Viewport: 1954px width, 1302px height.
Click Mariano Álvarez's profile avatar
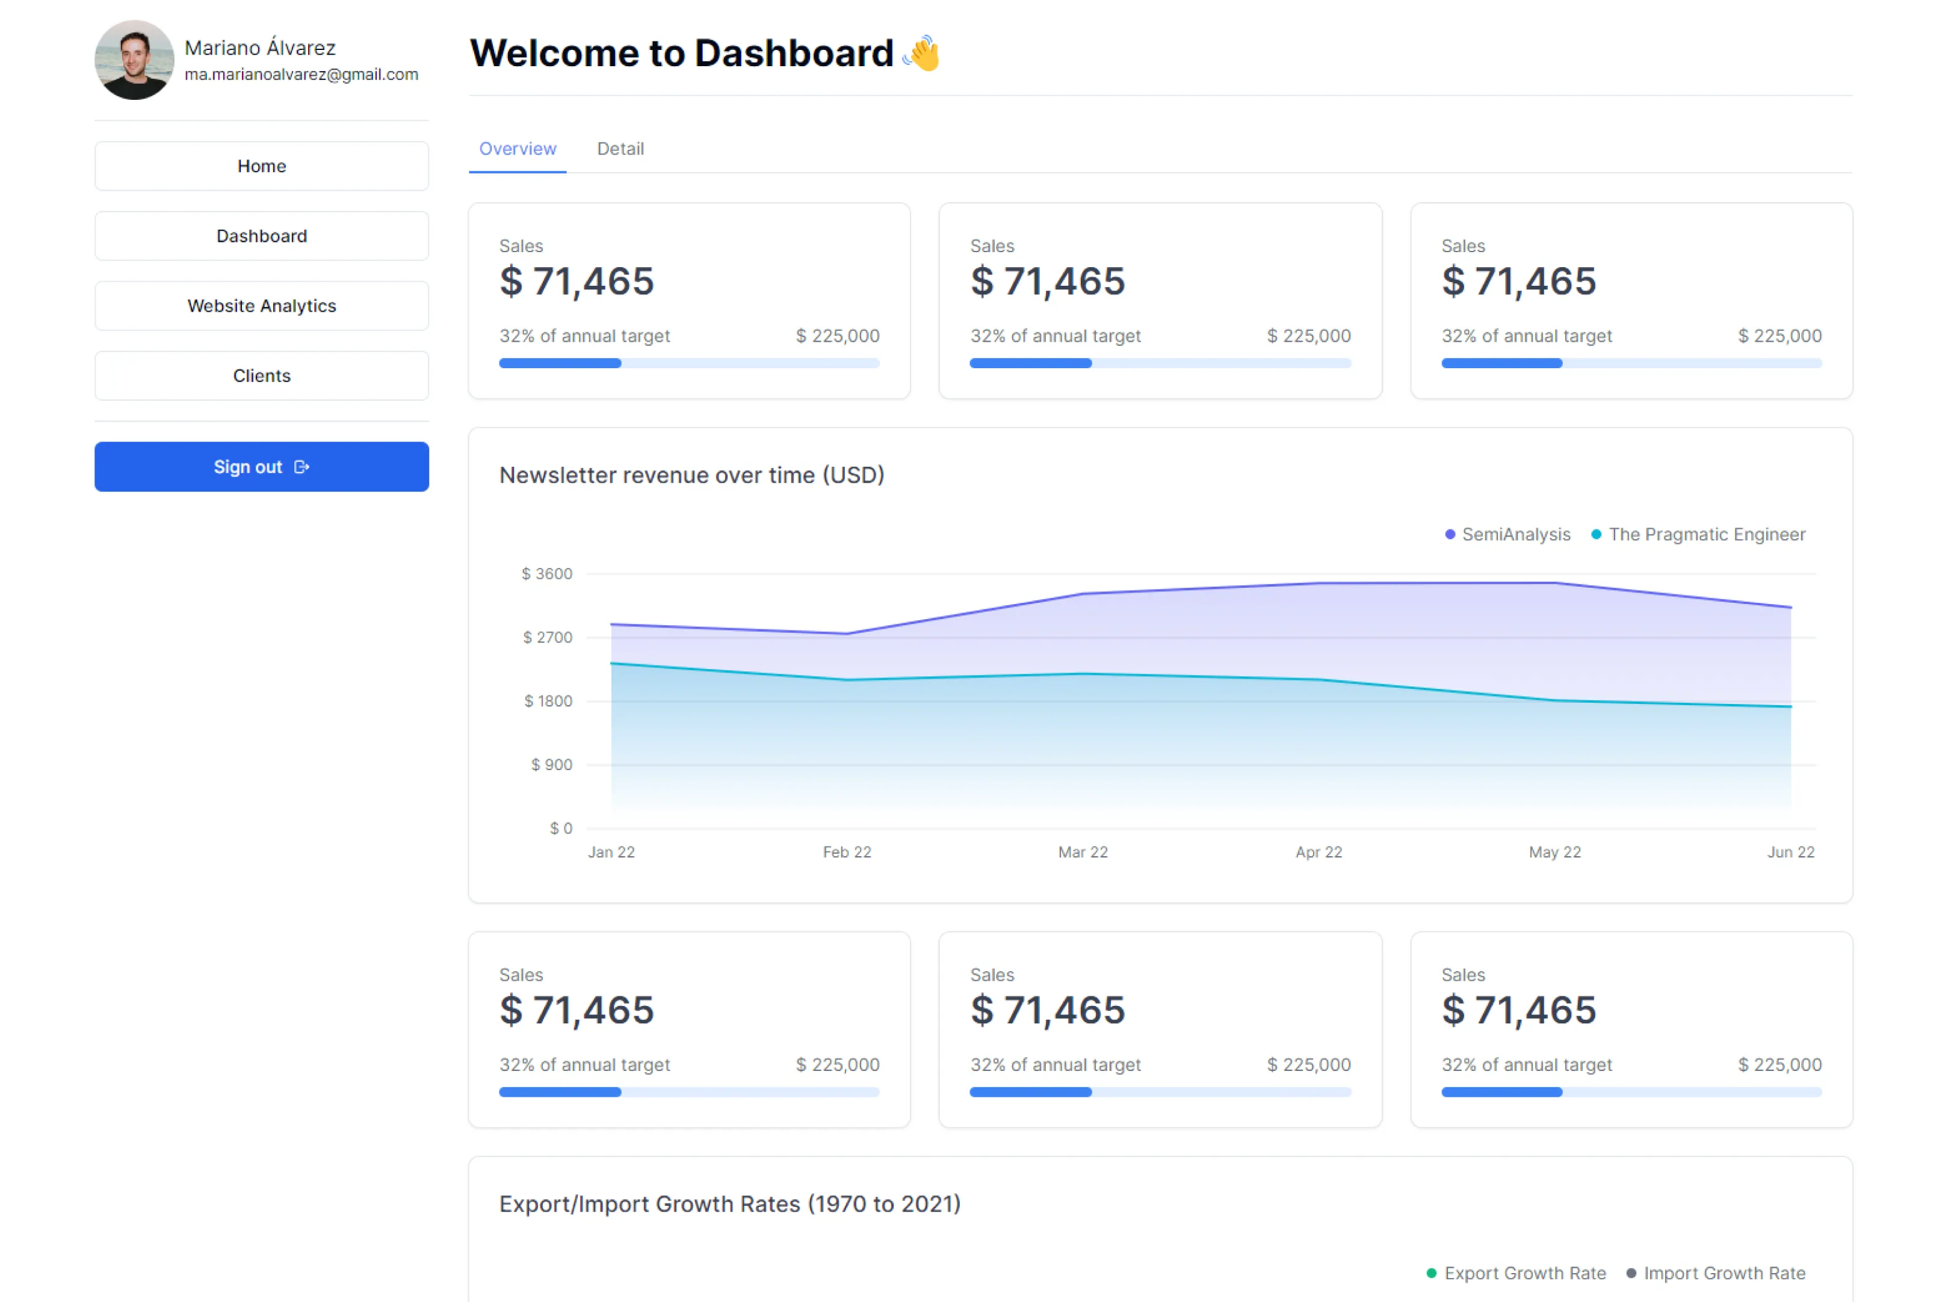tap(134, 60)
